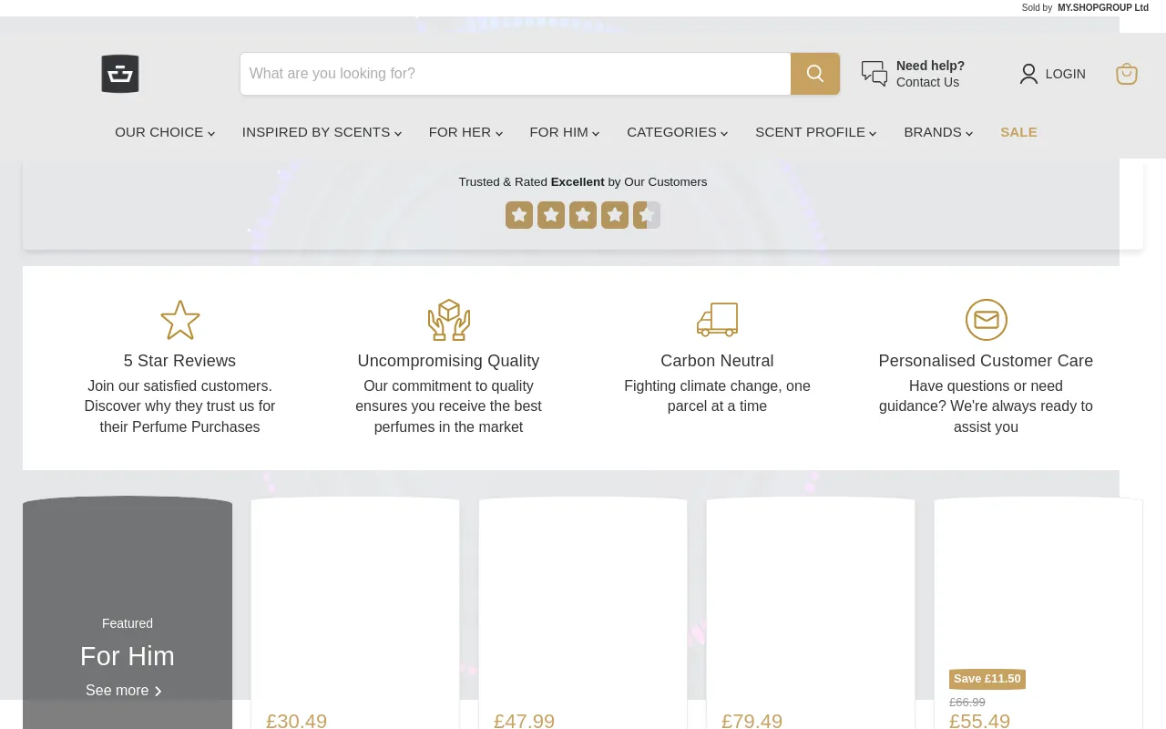Screen dimensions: 1166x729
Task: Click the login user icon
Action: [x=1028, y=74]
